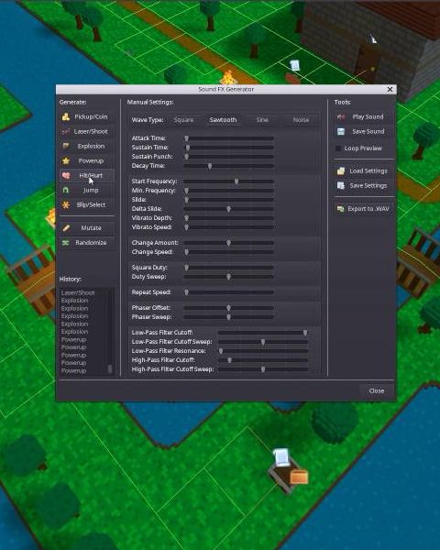Image resolution: width=440 pixels, height=550 pixels.
Task: Click the Mutate pencil icon
Action: tap(66, 228)
